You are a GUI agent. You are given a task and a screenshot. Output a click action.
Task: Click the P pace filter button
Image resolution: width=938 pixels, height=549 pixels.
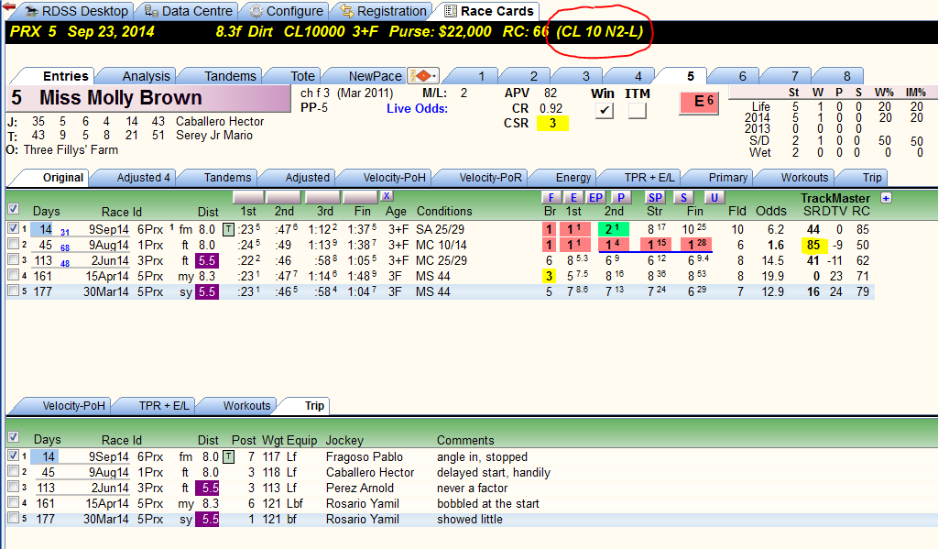point(621,198)
